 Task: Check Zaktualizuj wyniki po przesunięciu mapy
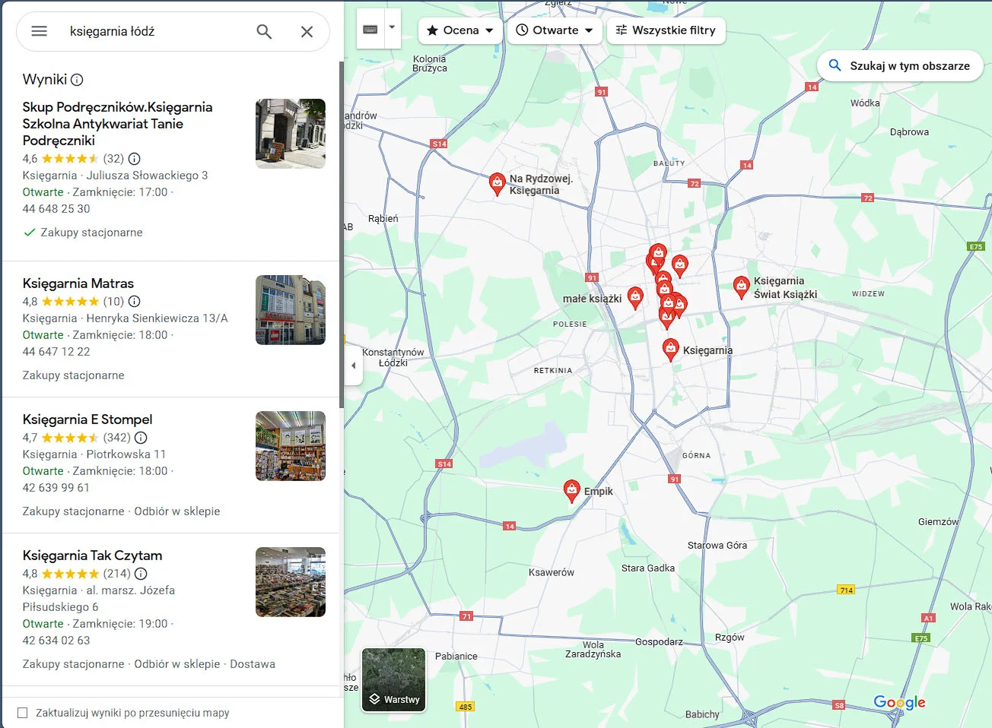pos(23,713)
